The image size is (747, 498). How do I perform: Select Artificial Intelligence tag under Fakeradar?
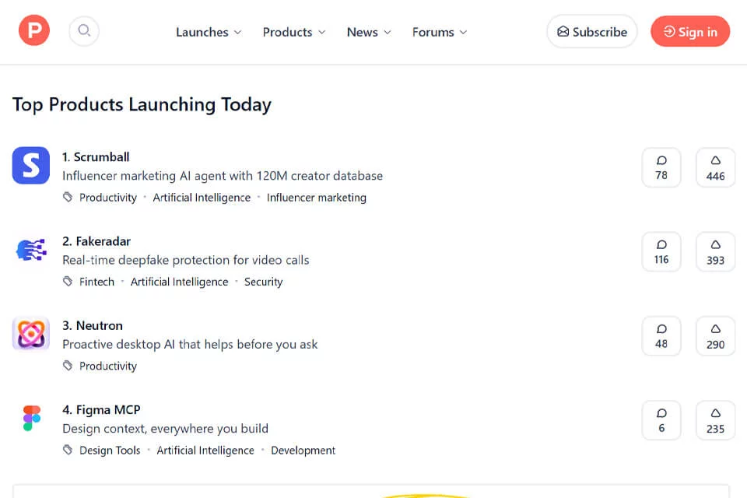[179, 282]
